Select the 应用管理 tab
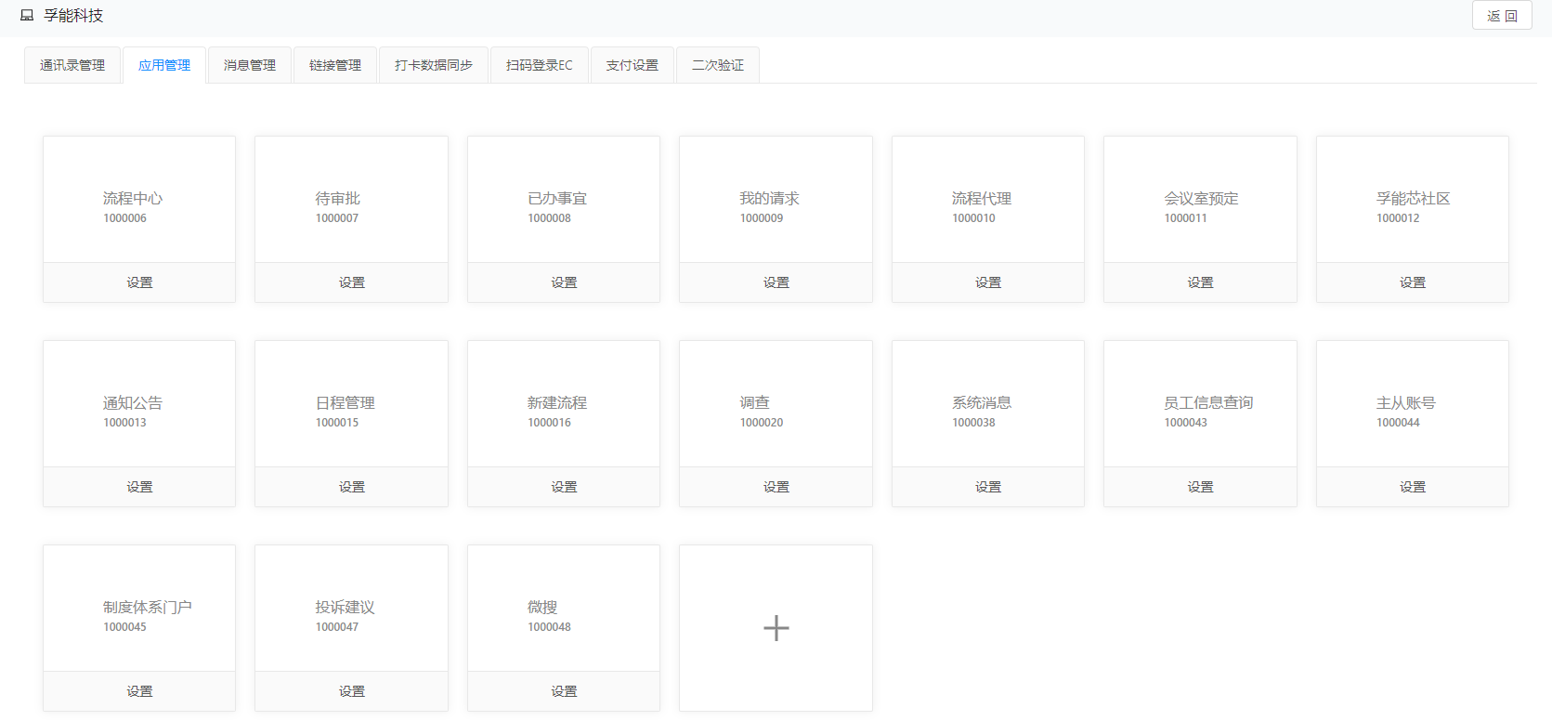 point(164,65)
